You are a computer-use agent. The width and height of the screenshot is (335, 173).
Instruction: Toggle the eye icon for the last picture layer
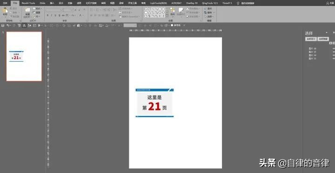pyautogui.click(x=334, y=58)
